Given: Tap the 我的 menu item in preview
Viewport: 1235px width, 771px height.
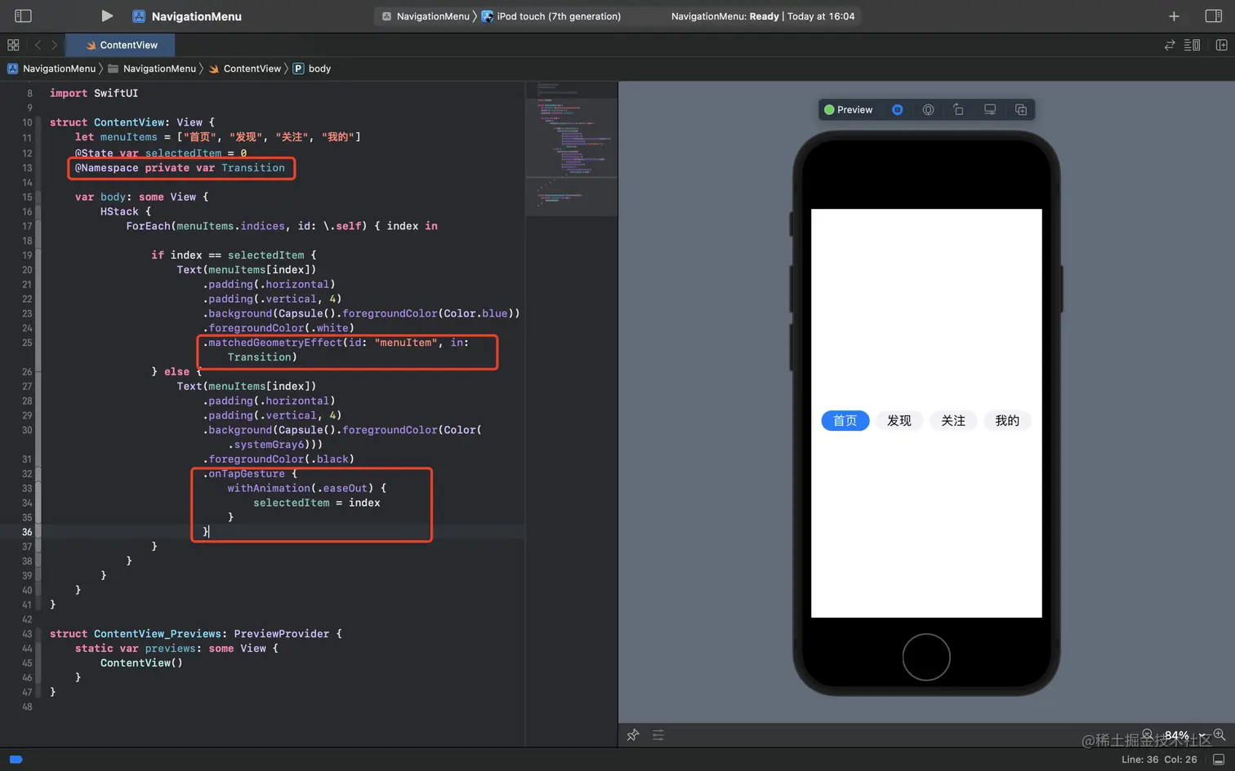Looking at the screenshot, I should click(x=1007, y=420).
